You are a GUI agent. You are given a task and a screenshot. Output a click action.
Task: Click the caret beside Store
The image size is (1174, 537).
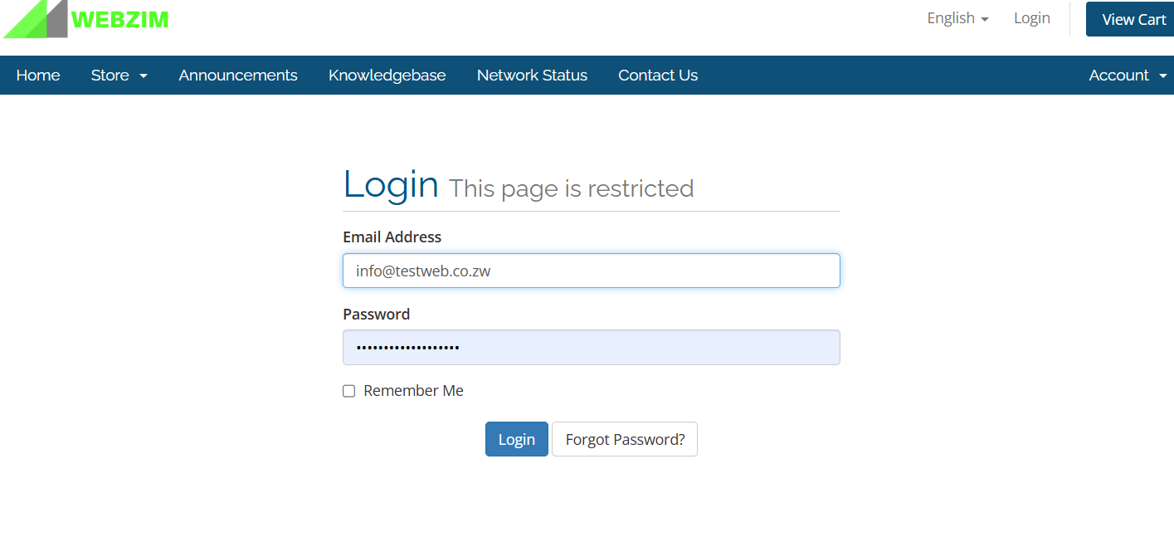[x=144, y=76]
